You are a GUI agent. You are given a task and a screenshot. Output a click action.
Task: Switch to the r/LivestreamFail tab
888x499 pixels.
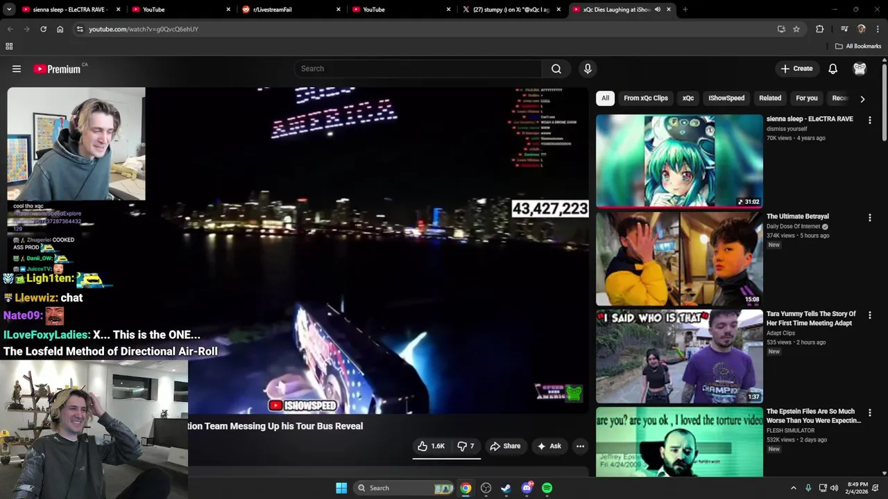[x=291, y=10]
